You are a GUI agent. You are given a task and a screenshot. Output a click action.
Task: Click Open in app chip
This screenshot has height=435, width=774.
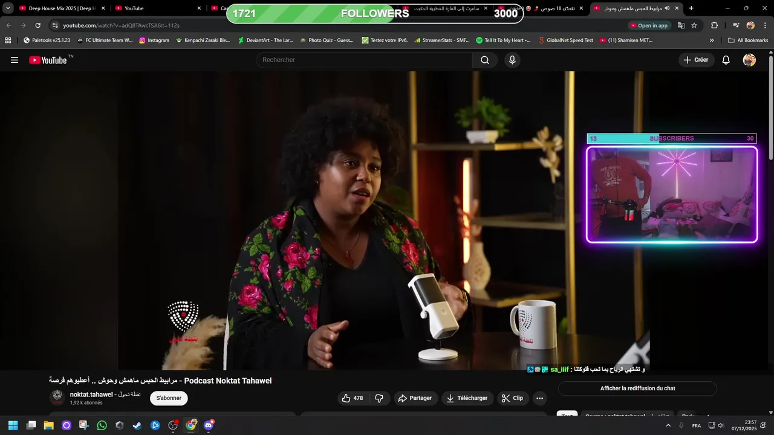tap(649, 25)
